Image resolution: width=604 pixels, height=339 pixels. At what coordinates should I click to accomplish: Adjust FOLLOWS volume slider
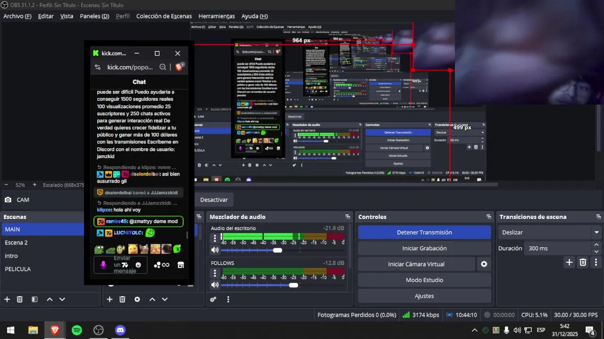pyautogui.click(x=294, y=285)
